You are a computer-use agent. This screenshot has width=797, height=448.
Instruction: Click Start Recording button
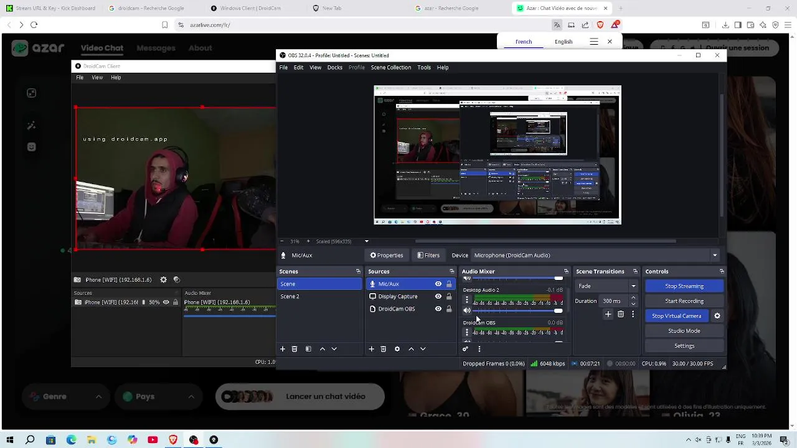point(684,301)
